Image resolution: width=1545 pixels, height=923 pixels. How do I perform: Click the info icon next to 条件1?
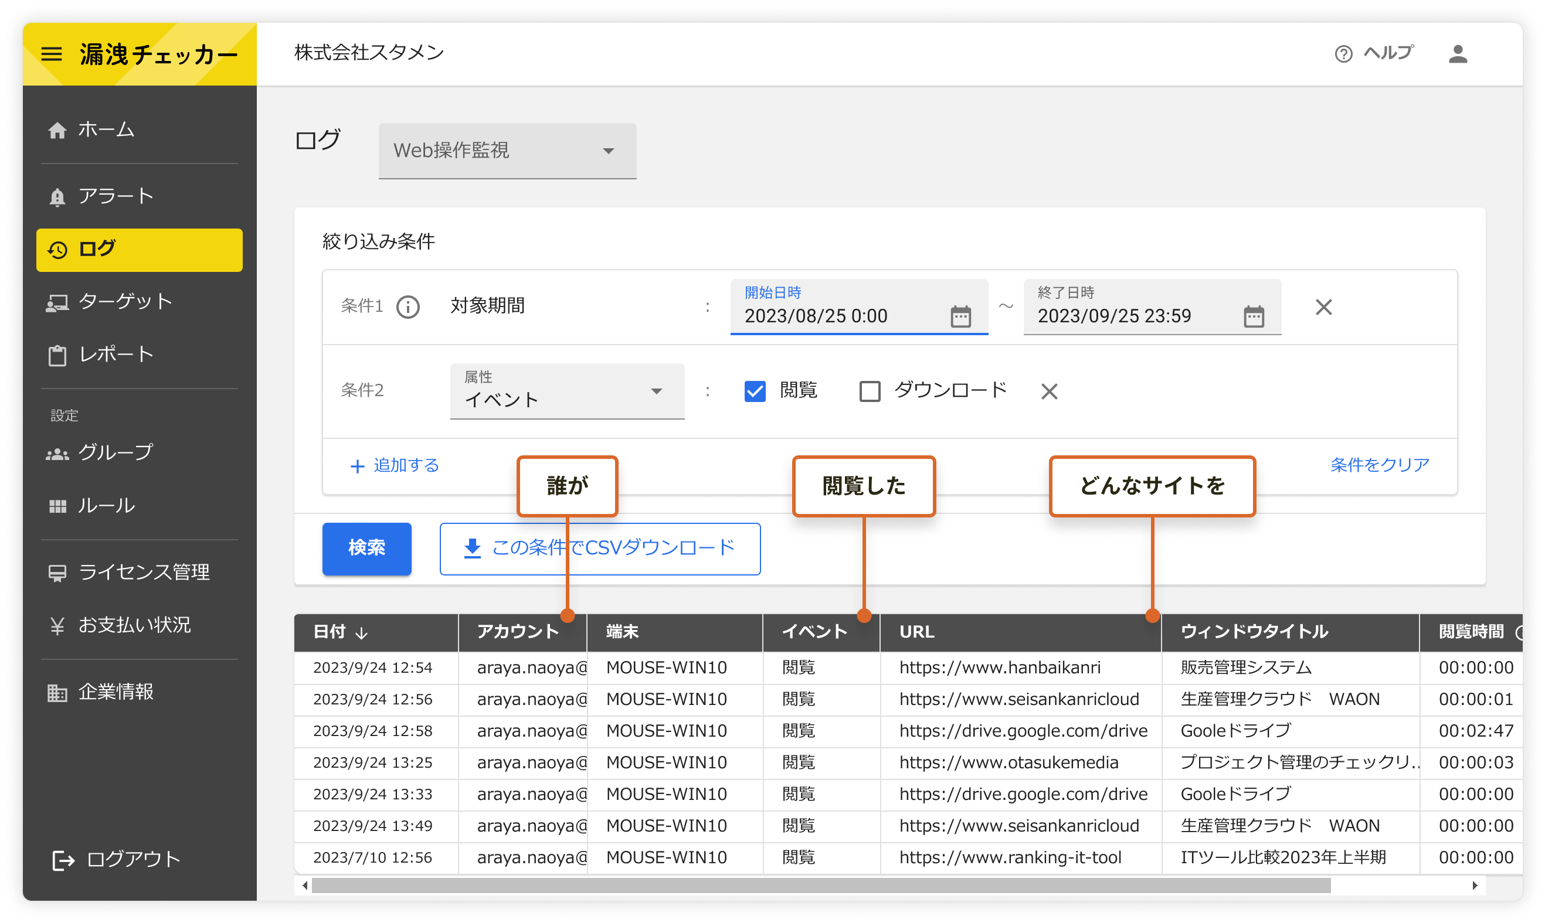point(408,306)
